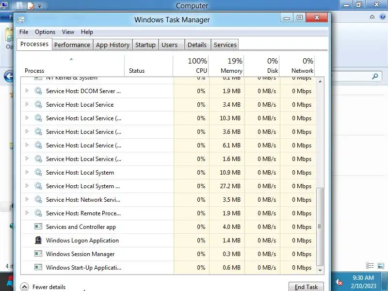Sort by the CPU column header
This screenshot has height=291, width=388.
191,65
